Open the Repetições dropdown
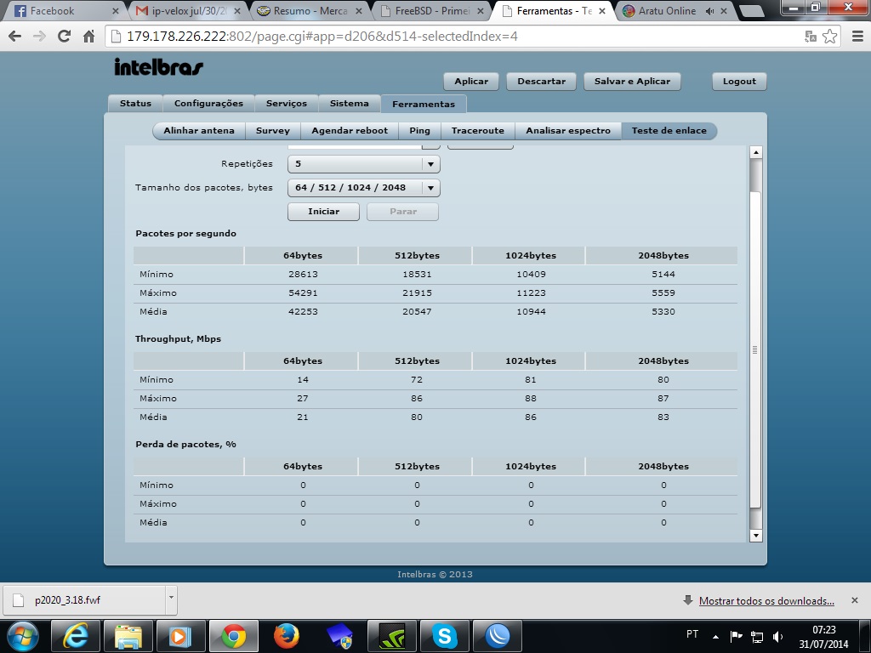The height and width of the screenshot is (653, 871). (x=364, y=164)
